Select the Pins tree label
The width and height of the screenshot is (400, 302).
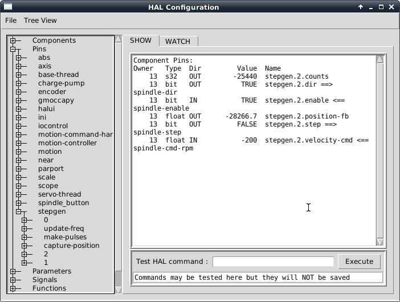tap(39, 49)
